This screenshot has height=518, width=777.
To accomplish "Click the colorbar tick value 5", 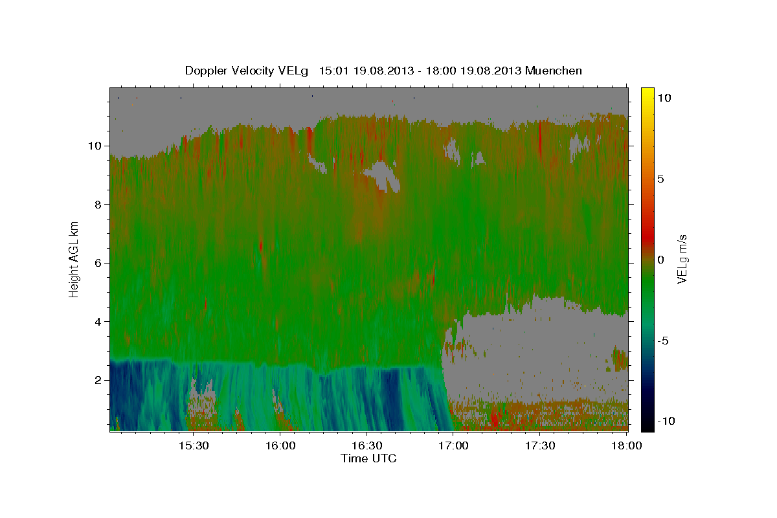I will [661, 178].
